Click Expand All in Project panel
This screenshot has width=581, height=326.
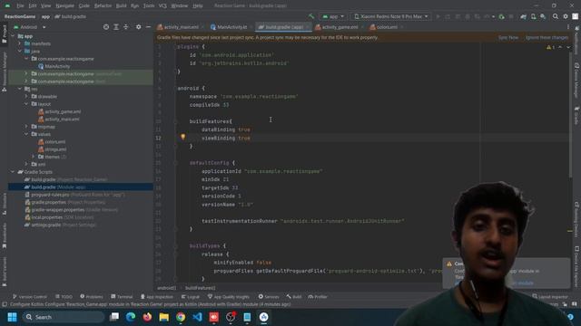tap(116, 27)
